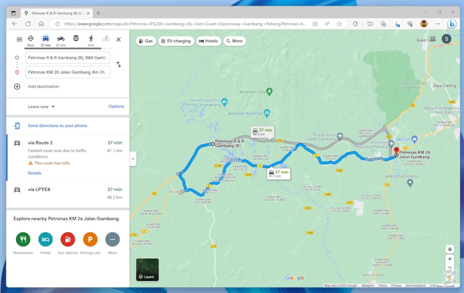Click the 48.2 km route label on map
Screen dimensions: 464x293
click(x=263, y=132)
